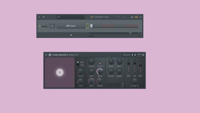Toggle the sixteenth step of 808 Snare
The image size is (200, 113).
point(137,26)
